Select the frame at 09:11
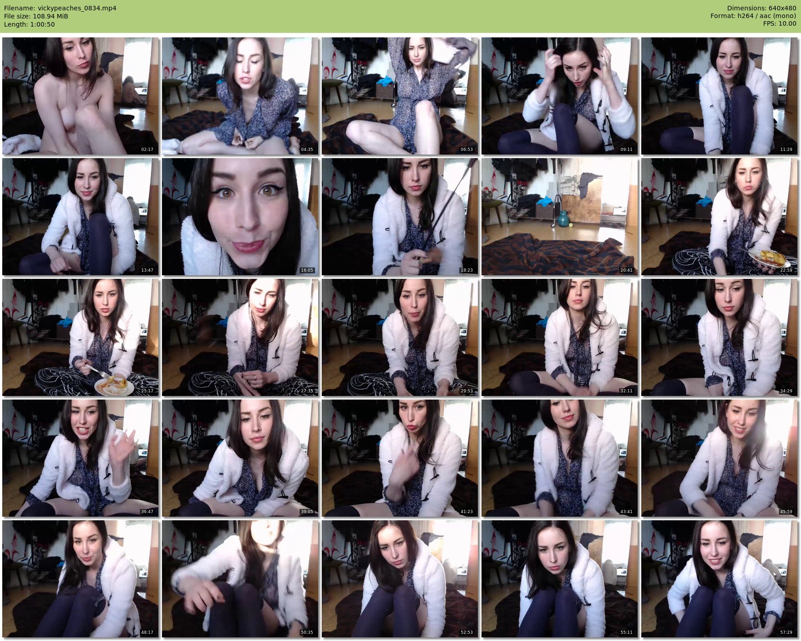This screenshot has width=801, height=641. point(560,96)
